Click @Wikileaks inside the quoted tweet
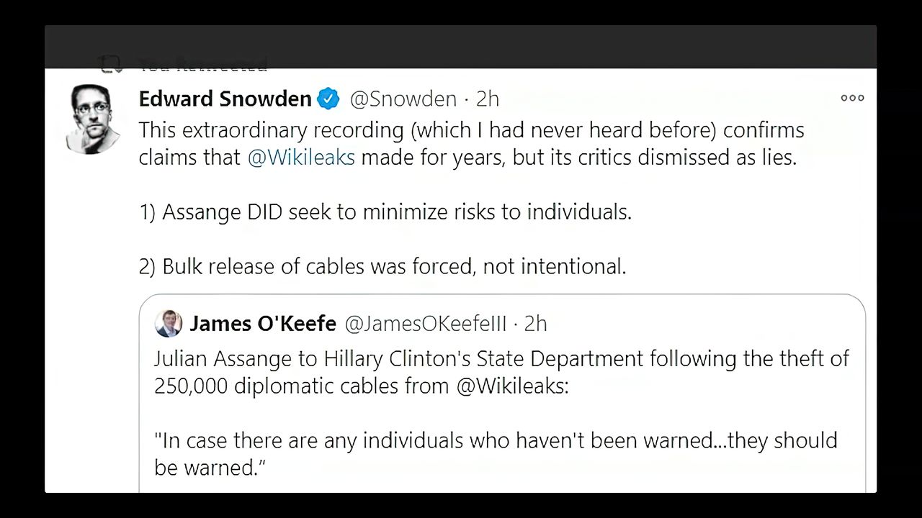The width and height of the screenshot is (922, 518). pos(512,386)
